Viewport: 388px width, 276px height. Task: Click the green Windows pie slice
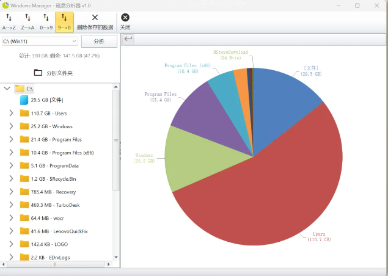pyautogui.click(x=198, y=158)
